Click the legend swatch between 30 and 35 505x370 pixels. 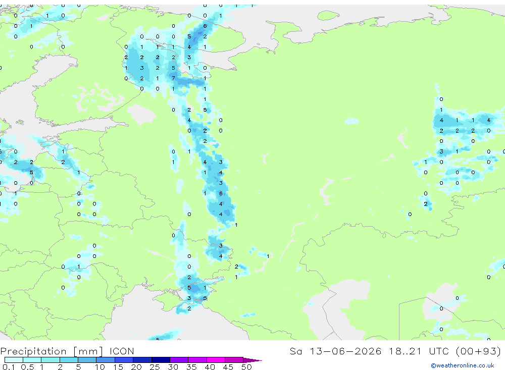pos(179,360)
